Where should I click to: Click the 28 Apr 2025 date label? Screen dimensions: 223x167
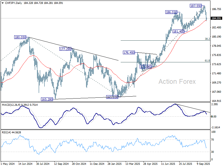[151, 164]
